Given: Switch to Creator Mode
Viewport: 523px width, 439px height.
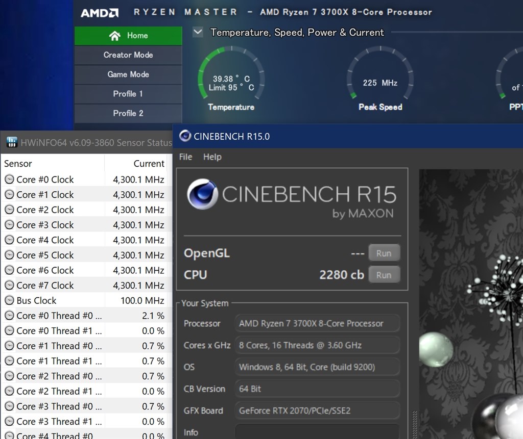Looking at the screenshot, I should (128, 55).
